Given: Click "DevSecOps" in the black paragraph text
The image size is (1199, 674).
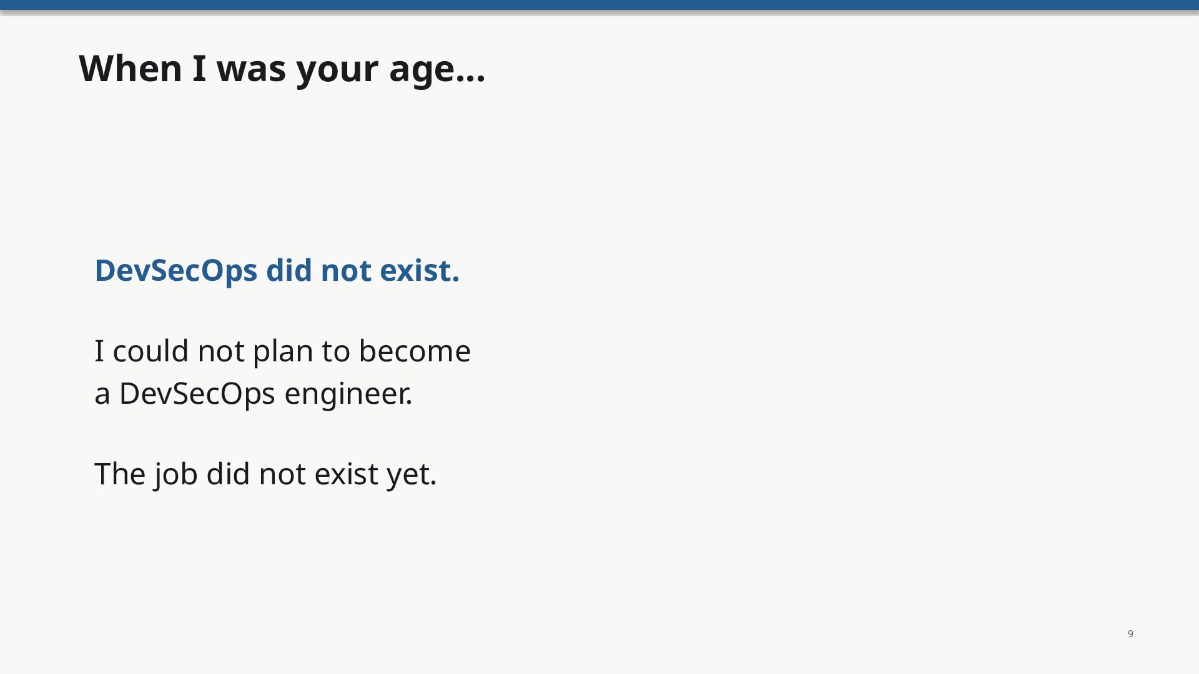Looking at the screenshot, I should click(x=197, y=394).
